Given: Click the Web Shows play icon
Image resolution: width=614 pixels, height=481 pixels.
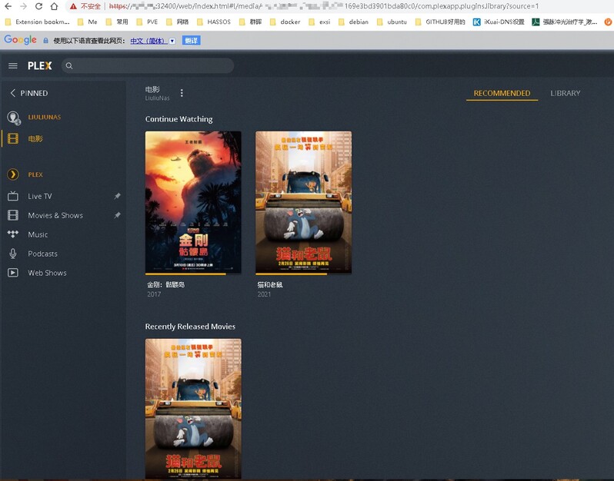Looking at the screenshot, I should [x=13, y=273].
